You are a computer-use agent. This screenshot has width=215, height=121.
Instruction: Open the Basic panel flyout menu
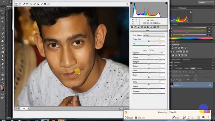(x=166, y=31)
